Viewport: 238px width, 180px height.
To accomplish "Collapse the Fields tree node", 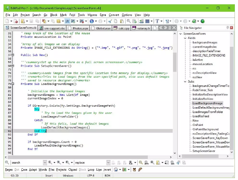I will pyautogui.click(x=185, y=38).
